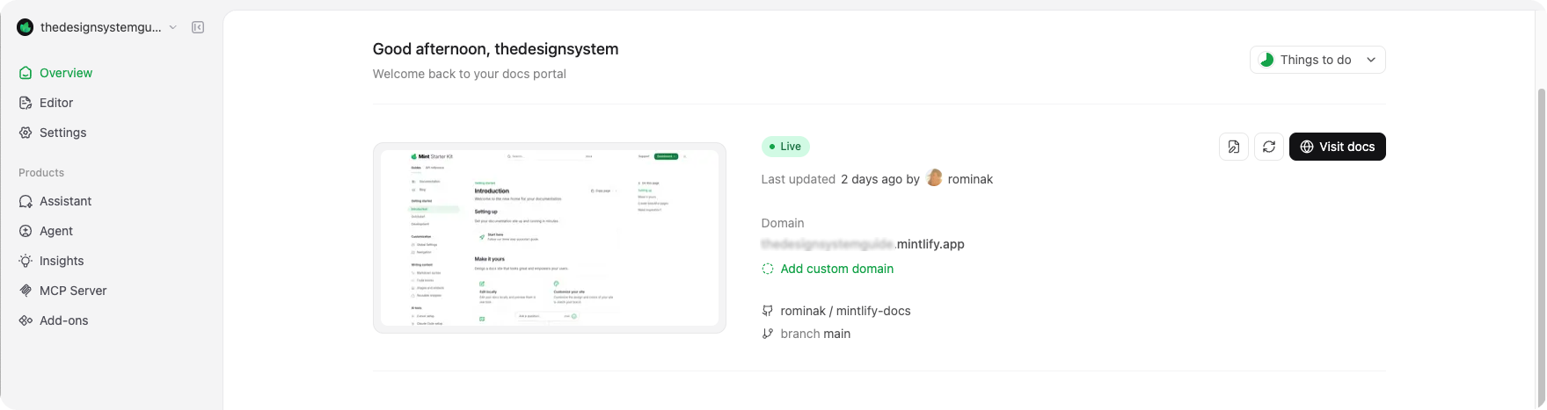Click the globe icon on Visit docs
This screenshot has width=1547, height=410.
(1307, 147)
